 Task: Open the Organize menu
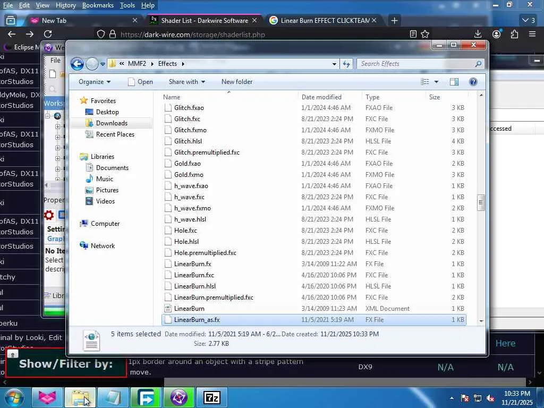pyautogui.click(x=95, y=82)
